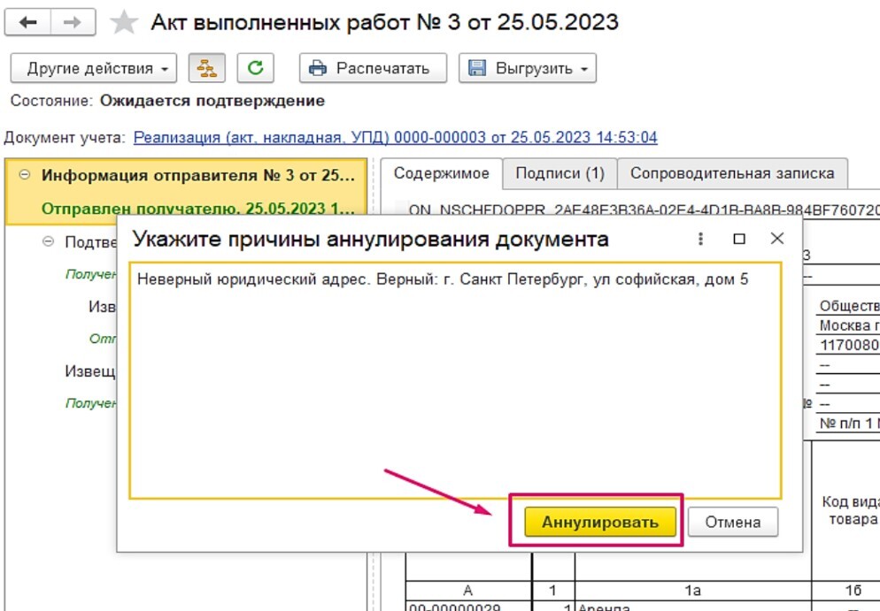Switch to the Подписи (1) tab

click(560, 173)
